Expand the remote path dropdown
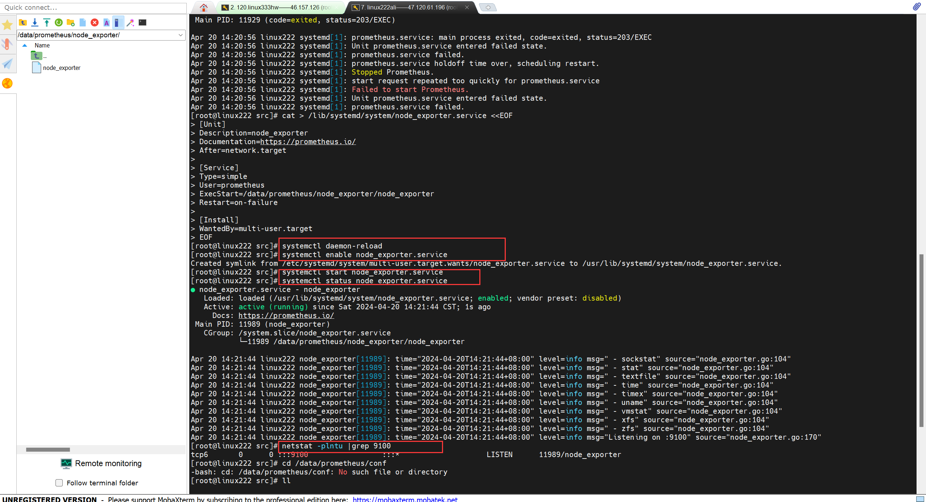Screen dimensions: 926x502 coord(181,35)
